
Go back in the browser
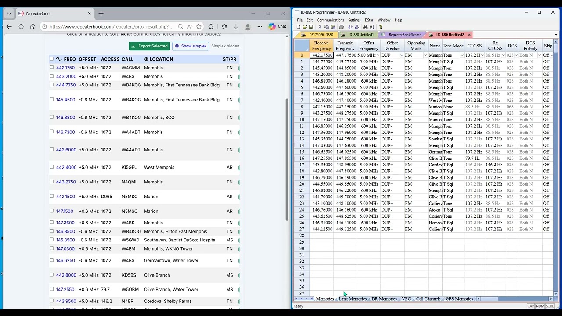click(9, 26)
